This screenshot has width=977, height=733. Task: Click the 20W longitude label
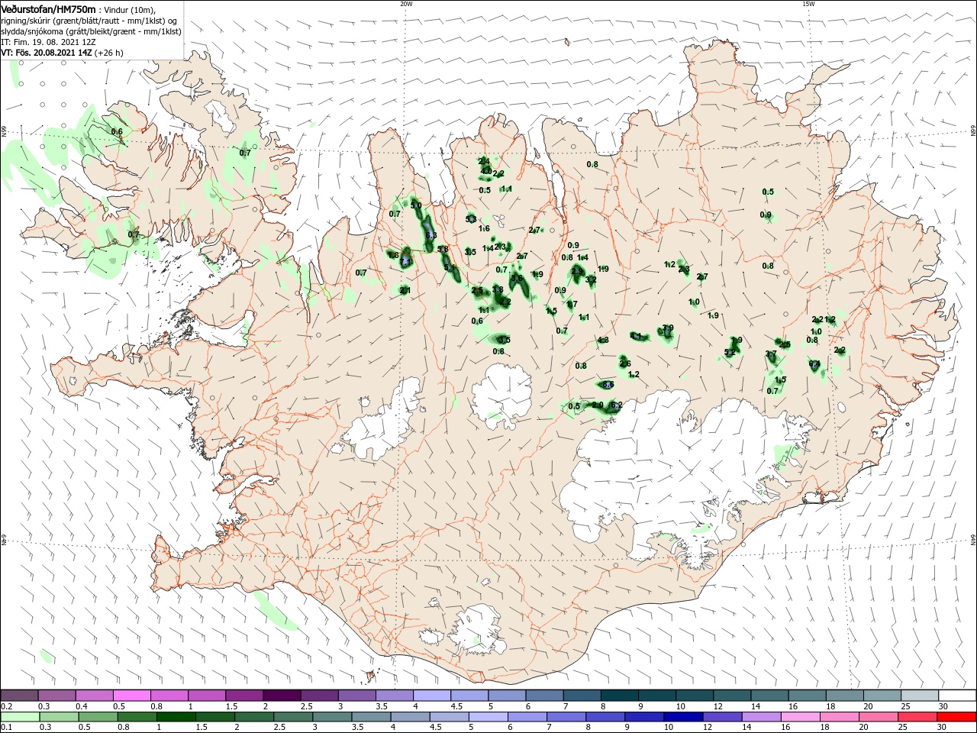tap(406, 4)
